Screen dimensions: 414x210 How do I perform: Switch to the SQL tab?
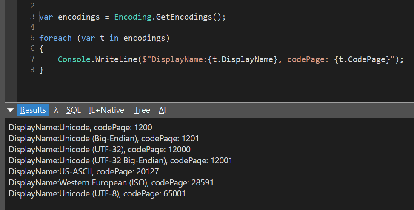[x=74, y=110]
